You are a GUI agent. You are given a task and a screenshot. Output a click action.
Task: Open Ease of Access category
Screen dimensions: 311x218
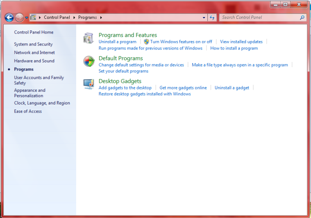28,111
